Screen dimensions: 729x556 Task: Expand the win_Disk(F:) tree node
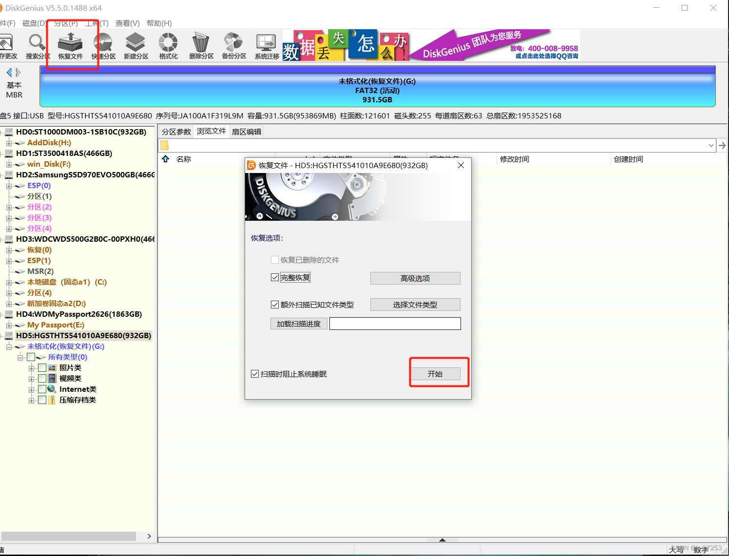coord(9,165)
